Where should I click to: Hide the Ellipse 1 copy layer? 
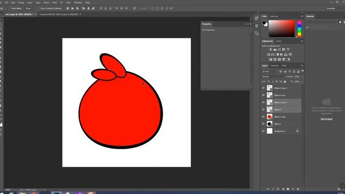tap(264, 117)
